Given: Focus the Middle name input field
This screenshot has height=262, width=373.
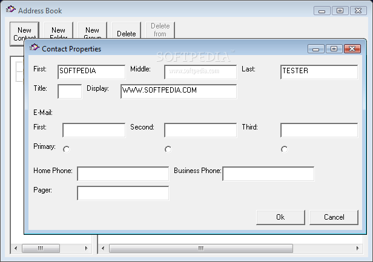Looking at the screenshot, I should pyautogui.click(x=200, y=72).
